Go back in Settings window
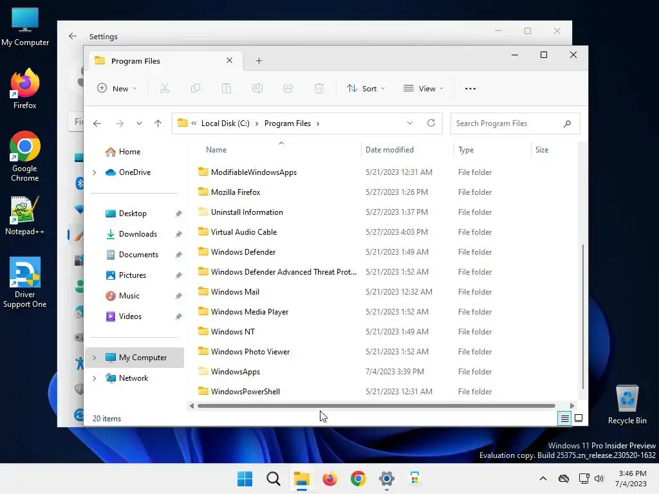659x494 pixels. point(72,36)
